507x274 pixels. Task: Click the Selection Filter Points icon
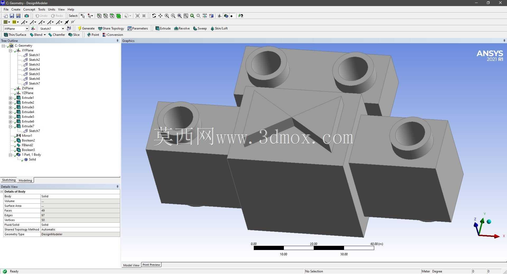point(99,16)
